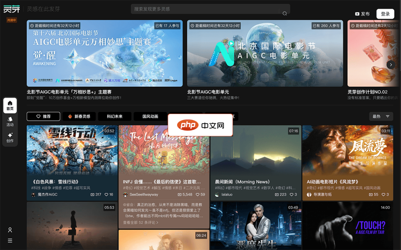Click title AI动画电影短片《风流梦》
Viewport: 401px width, 250px height.
click(332, 182)
